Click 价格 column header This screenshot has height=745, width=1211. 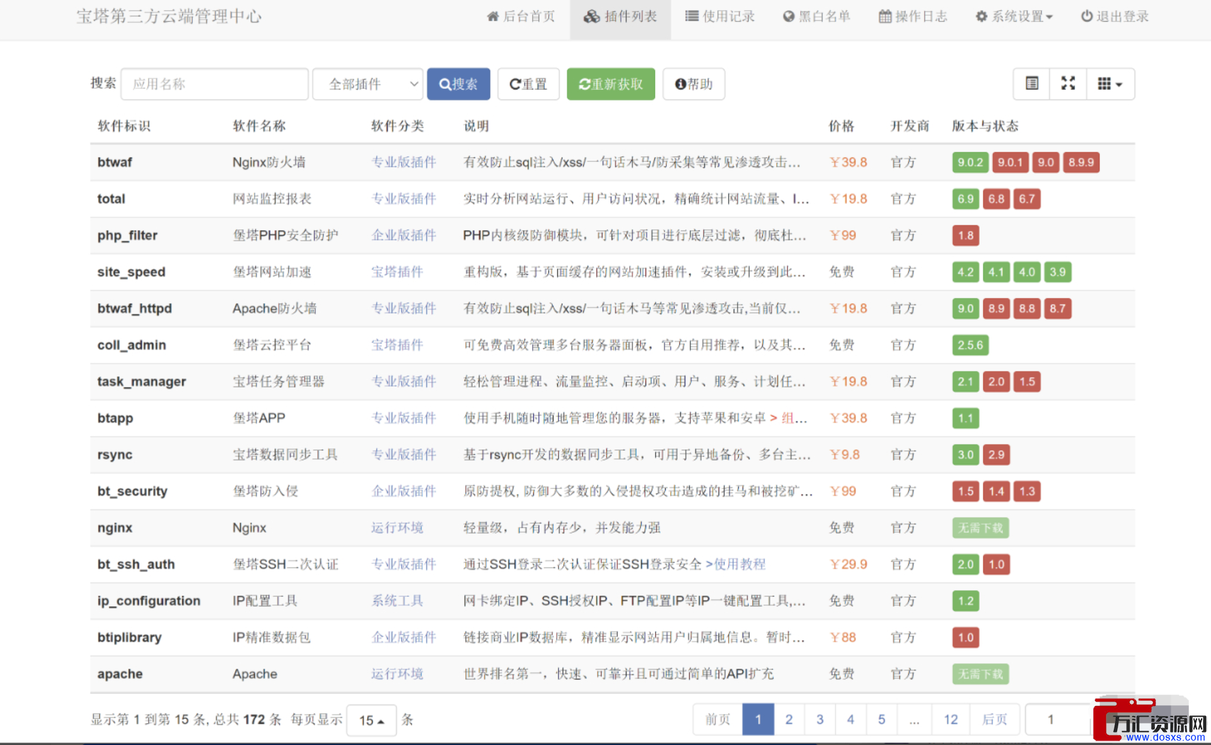pos(842,126)
